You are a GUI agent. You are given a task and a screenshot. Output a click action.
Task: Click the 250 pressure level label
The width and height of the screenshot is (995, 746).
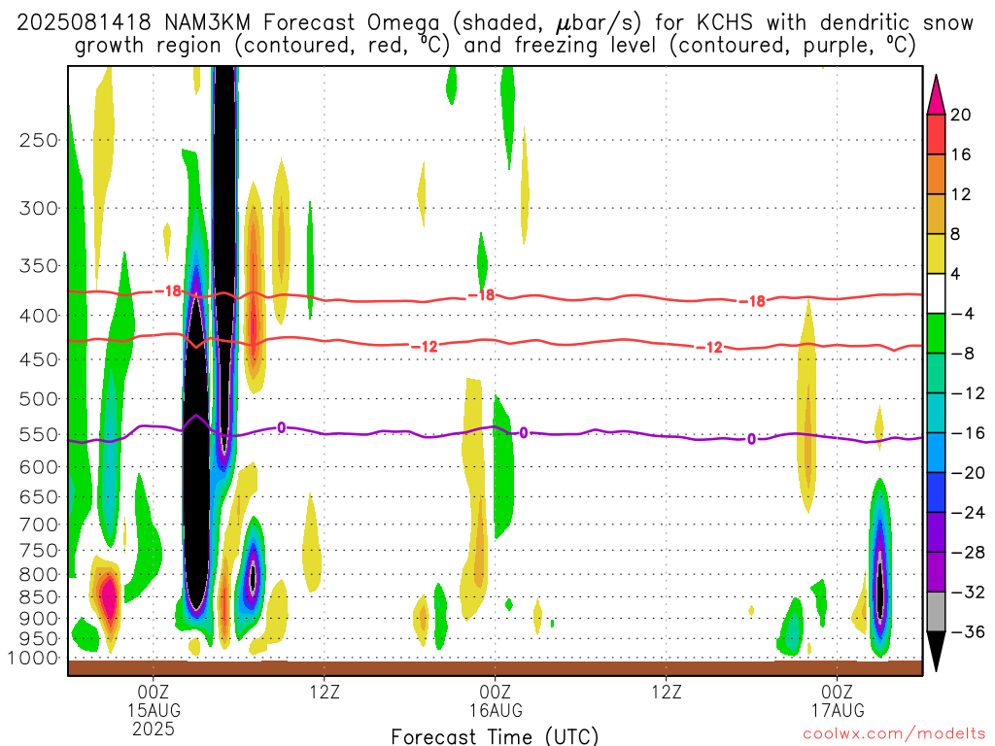(39, 140)
